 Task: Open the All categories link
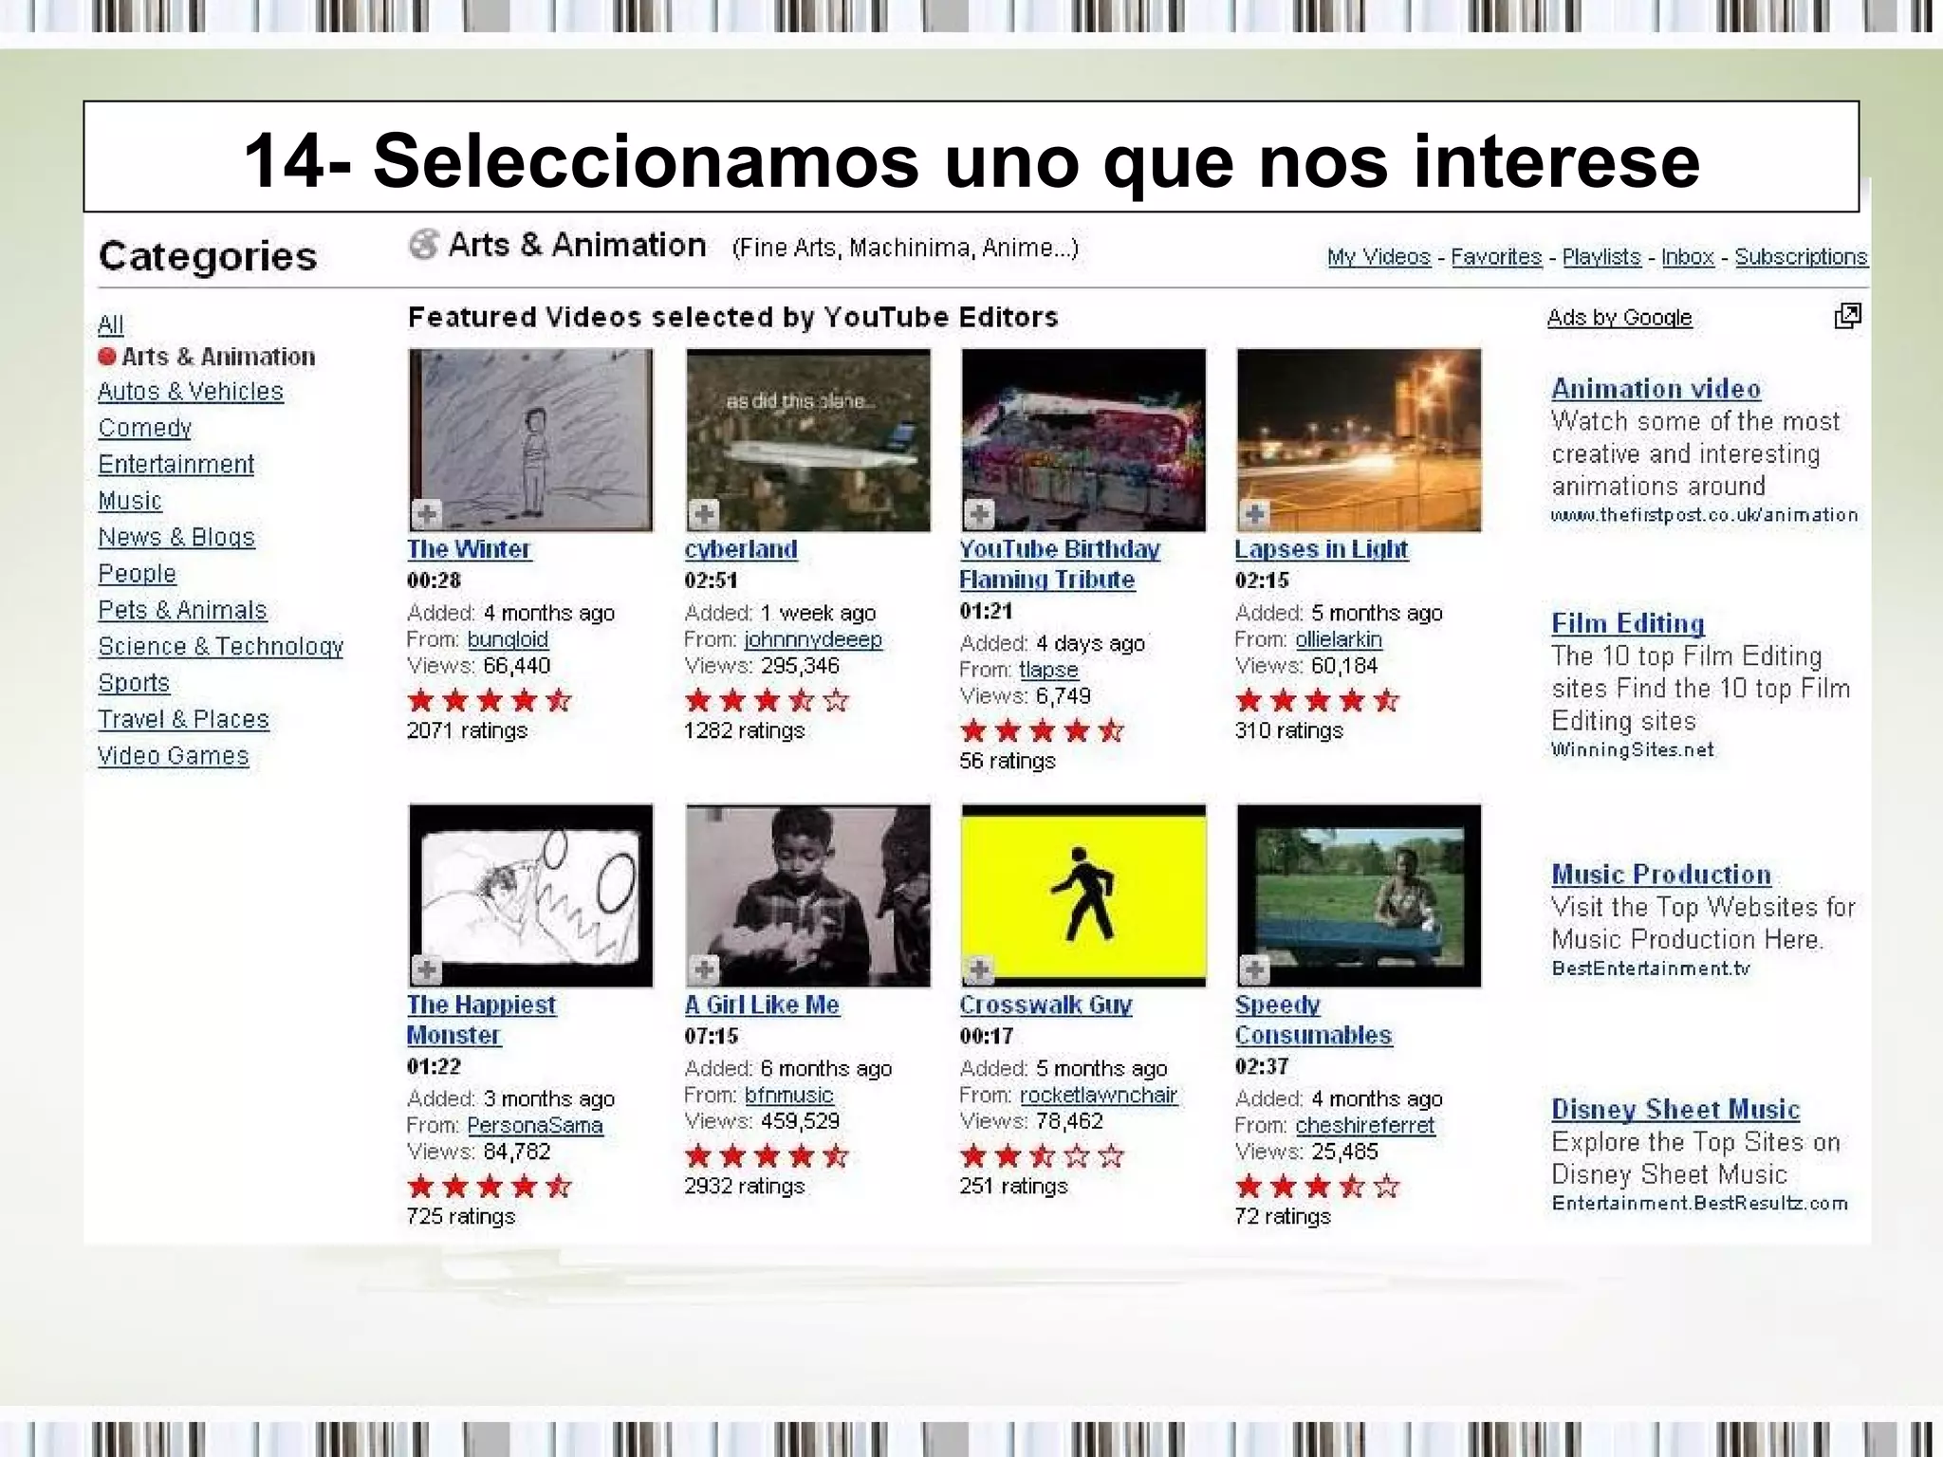(111, 324)
